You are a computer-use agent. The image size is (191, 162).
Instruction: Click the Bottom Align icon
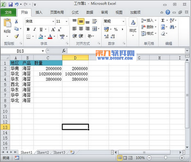pos(87,22)
